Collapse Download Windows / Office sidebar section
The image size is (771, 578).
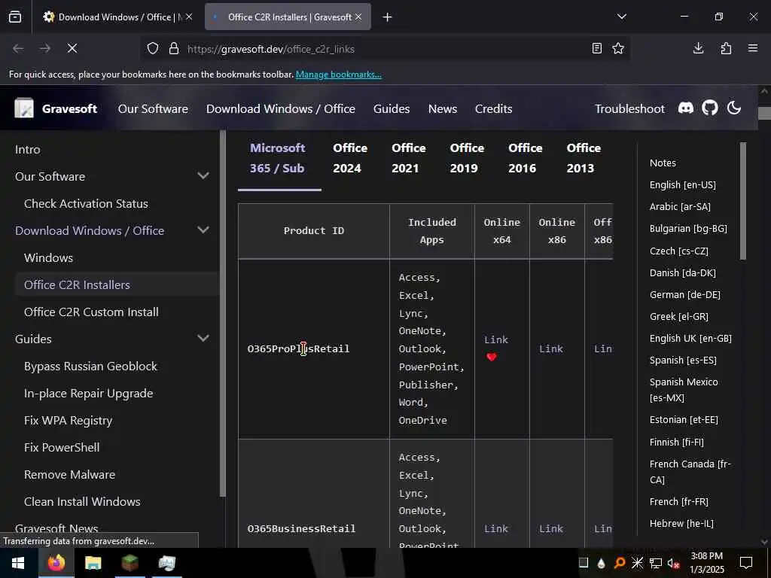coord(203,230)
